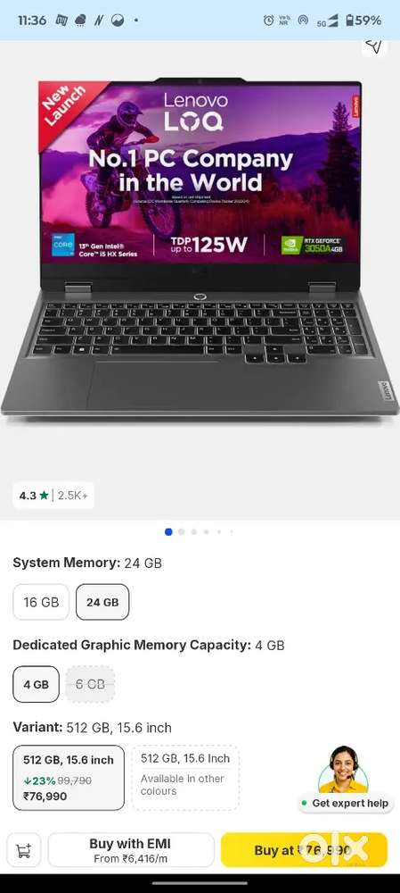Add the laptop to cart using the cart icon
Viewport: 400px width, 893px height.
[24, 850]
